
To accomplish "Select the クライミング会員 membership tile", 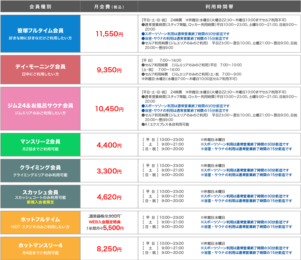I will click(40, 171).
